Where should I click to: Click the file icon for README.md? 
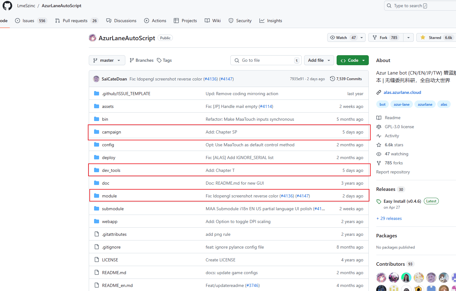[x=97, y=273]
